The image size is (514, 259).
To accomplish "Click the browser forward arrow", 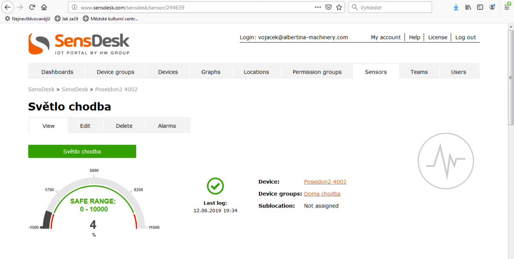I will [20, 7].
